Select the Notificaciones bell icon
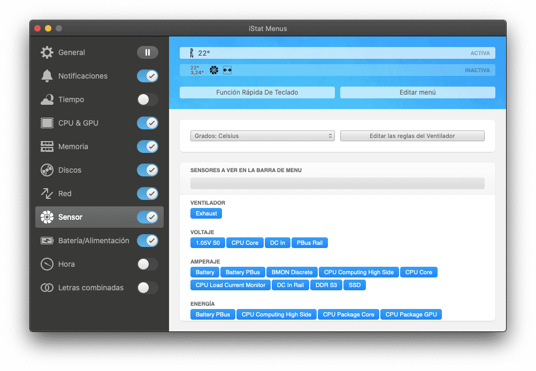This screenshot has width=536, height=371. tap(47, 76)
